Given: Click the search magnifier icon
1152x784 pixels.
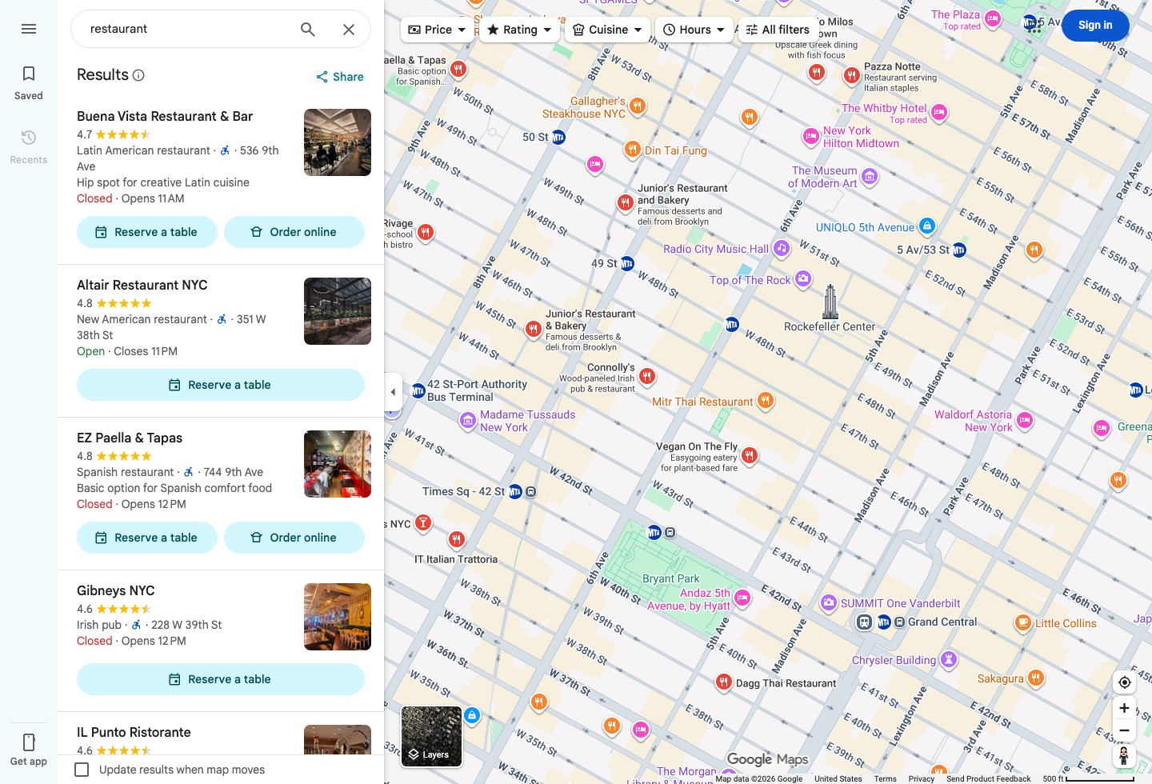Looking at the screenshot, I should click(x=308, y=30).
